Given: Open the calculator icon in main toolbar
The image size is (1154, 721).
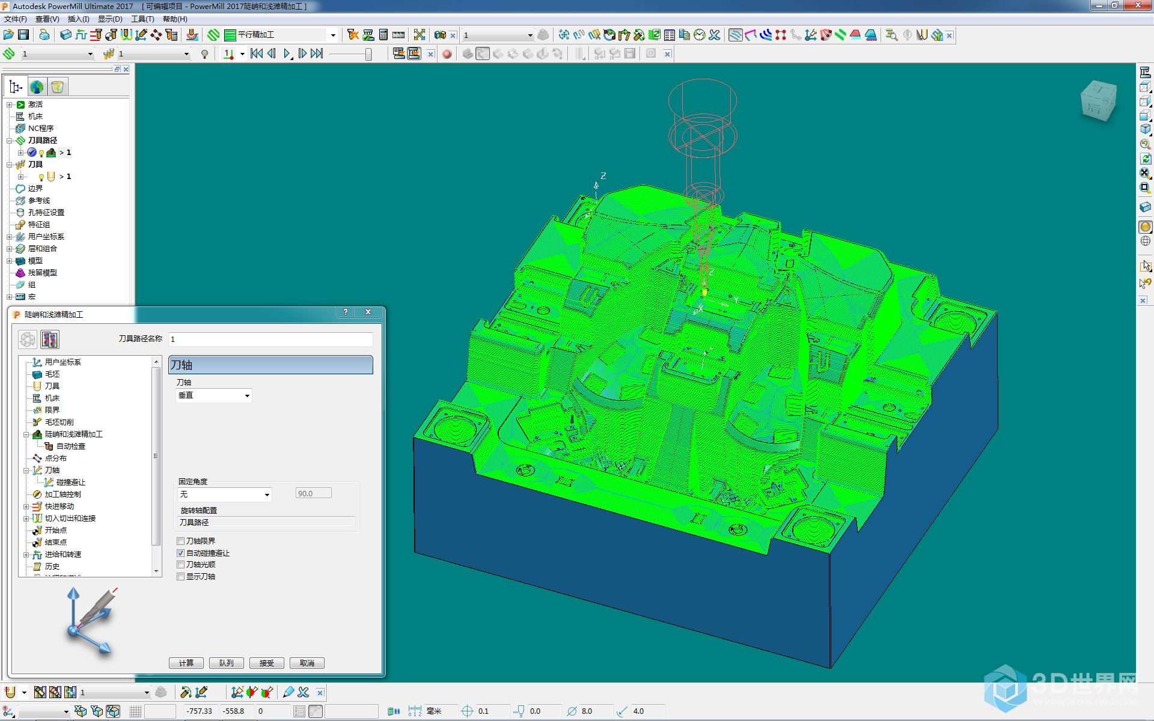Looking at the screenshot, I should click(x=383, y=35).
